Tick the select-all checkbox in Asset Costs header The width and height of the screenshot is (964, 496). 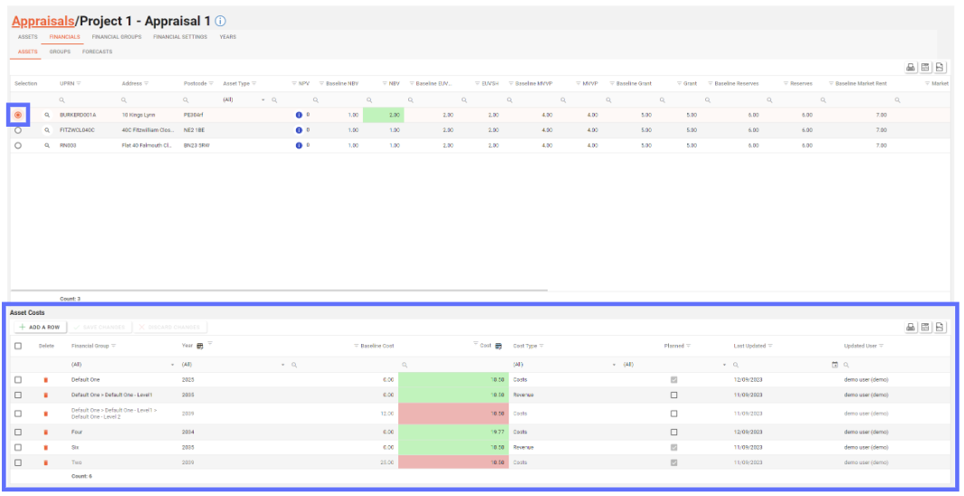pos(18,346)
